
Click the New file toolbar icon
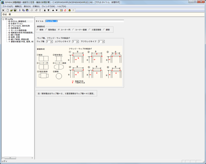7,10
